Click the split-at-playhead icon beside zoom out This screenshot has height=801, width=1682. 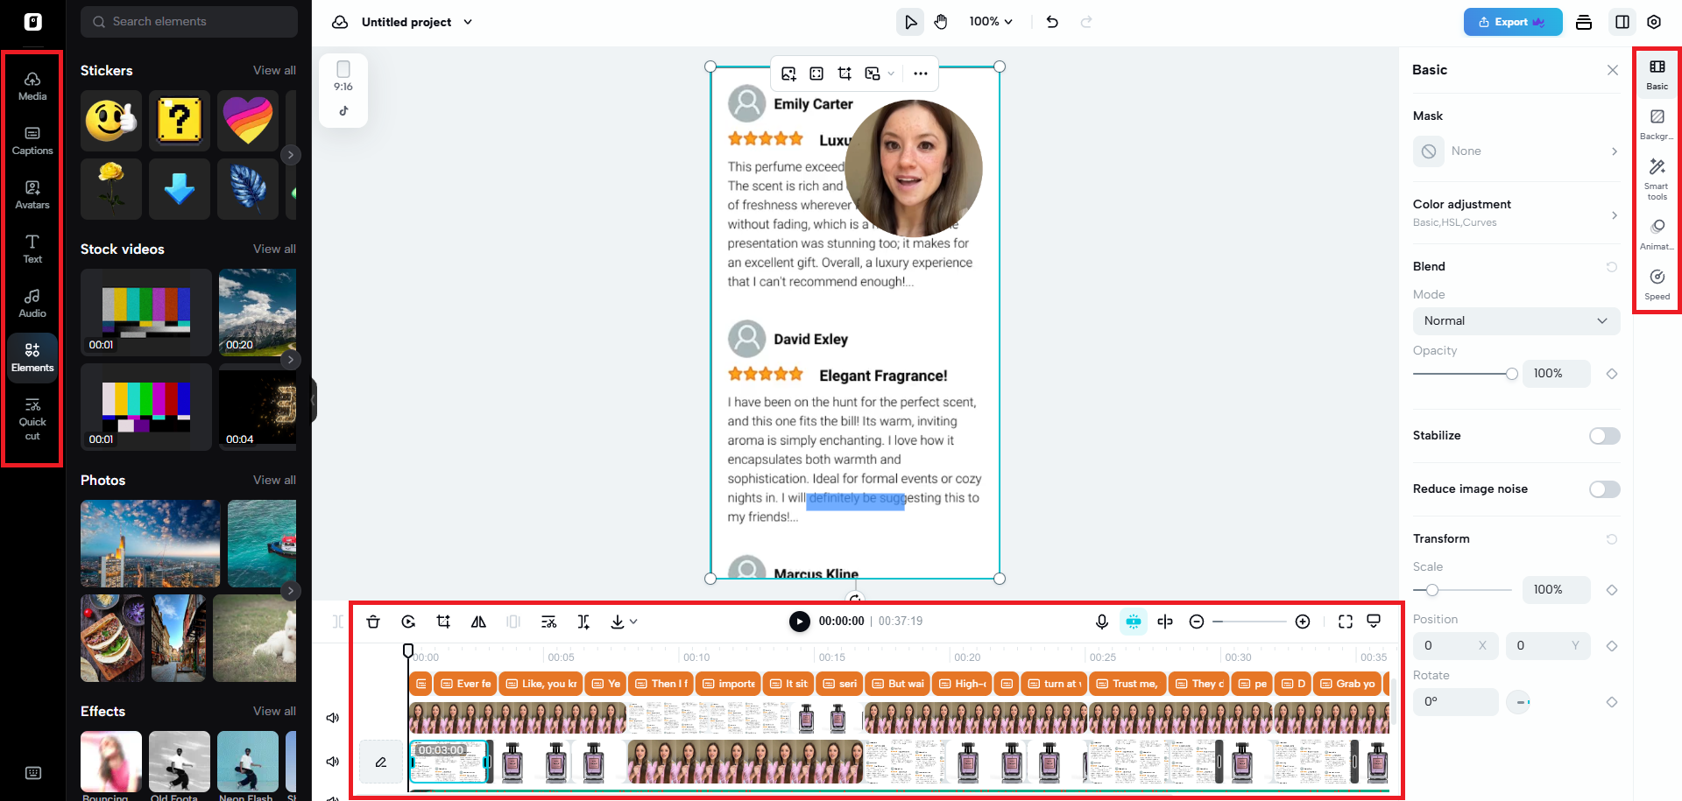(1165, 622)
